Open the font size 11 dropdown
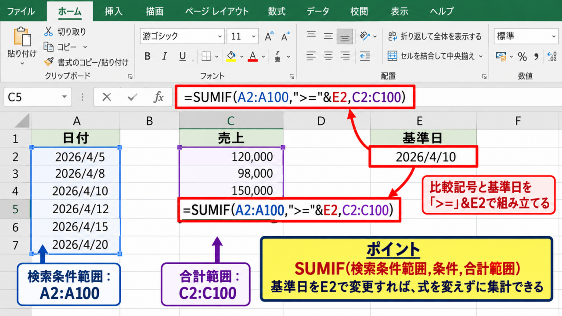The width and height of the screenshot is (562, 316). [254, 36]
